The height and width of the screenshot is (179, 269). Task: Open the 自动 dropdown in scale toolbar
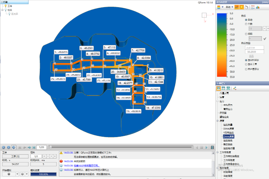click(x=229, y=7)
